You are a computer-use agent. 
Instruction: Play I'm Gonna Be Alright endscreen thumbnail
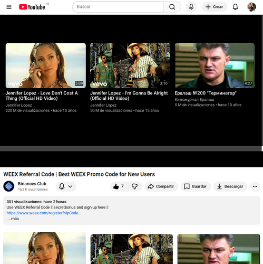coord(130,65)
